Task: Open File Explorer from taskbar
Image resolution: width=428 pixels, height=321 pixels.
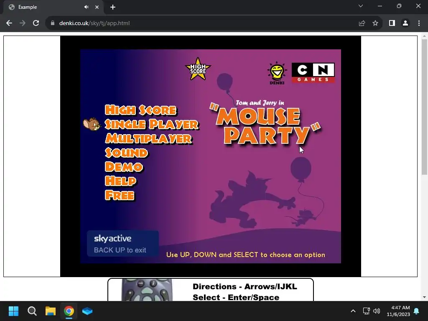Action: point(51,311)
